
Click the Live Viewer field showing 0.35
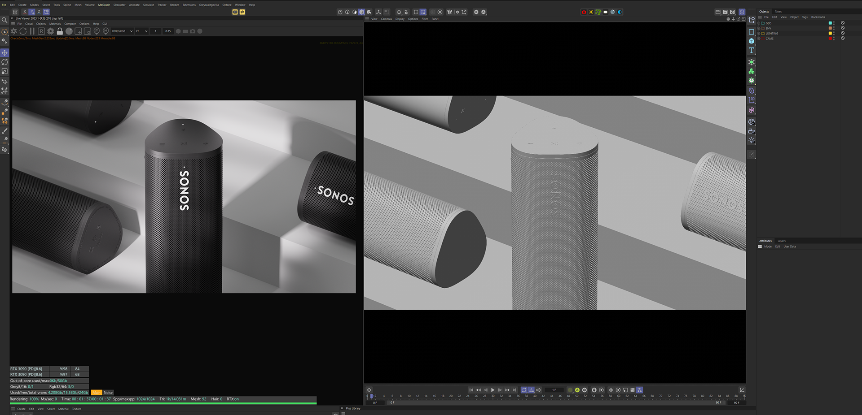[x=168, y=31]
